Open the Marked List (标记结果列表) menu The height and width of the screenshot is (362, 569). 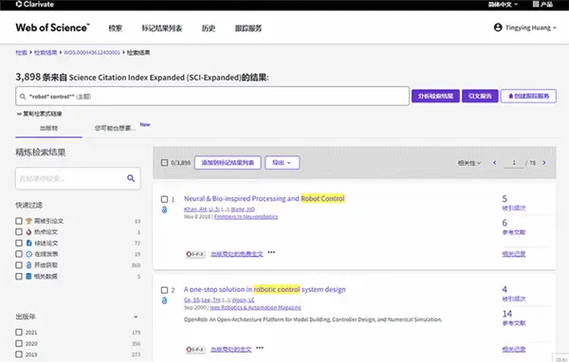point(162,27)
